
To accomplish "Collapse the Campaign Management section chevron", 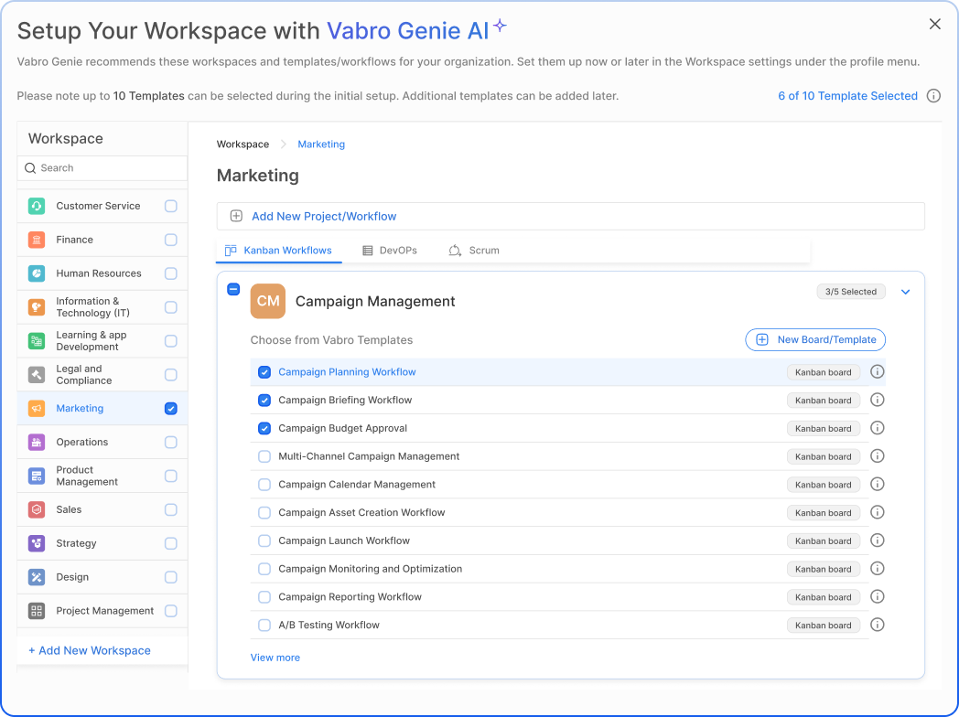I will click(906, 293).
